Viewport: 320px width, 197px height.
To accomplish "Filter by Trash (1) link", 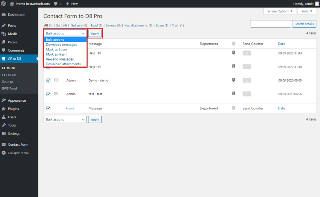I will (178, 25).
